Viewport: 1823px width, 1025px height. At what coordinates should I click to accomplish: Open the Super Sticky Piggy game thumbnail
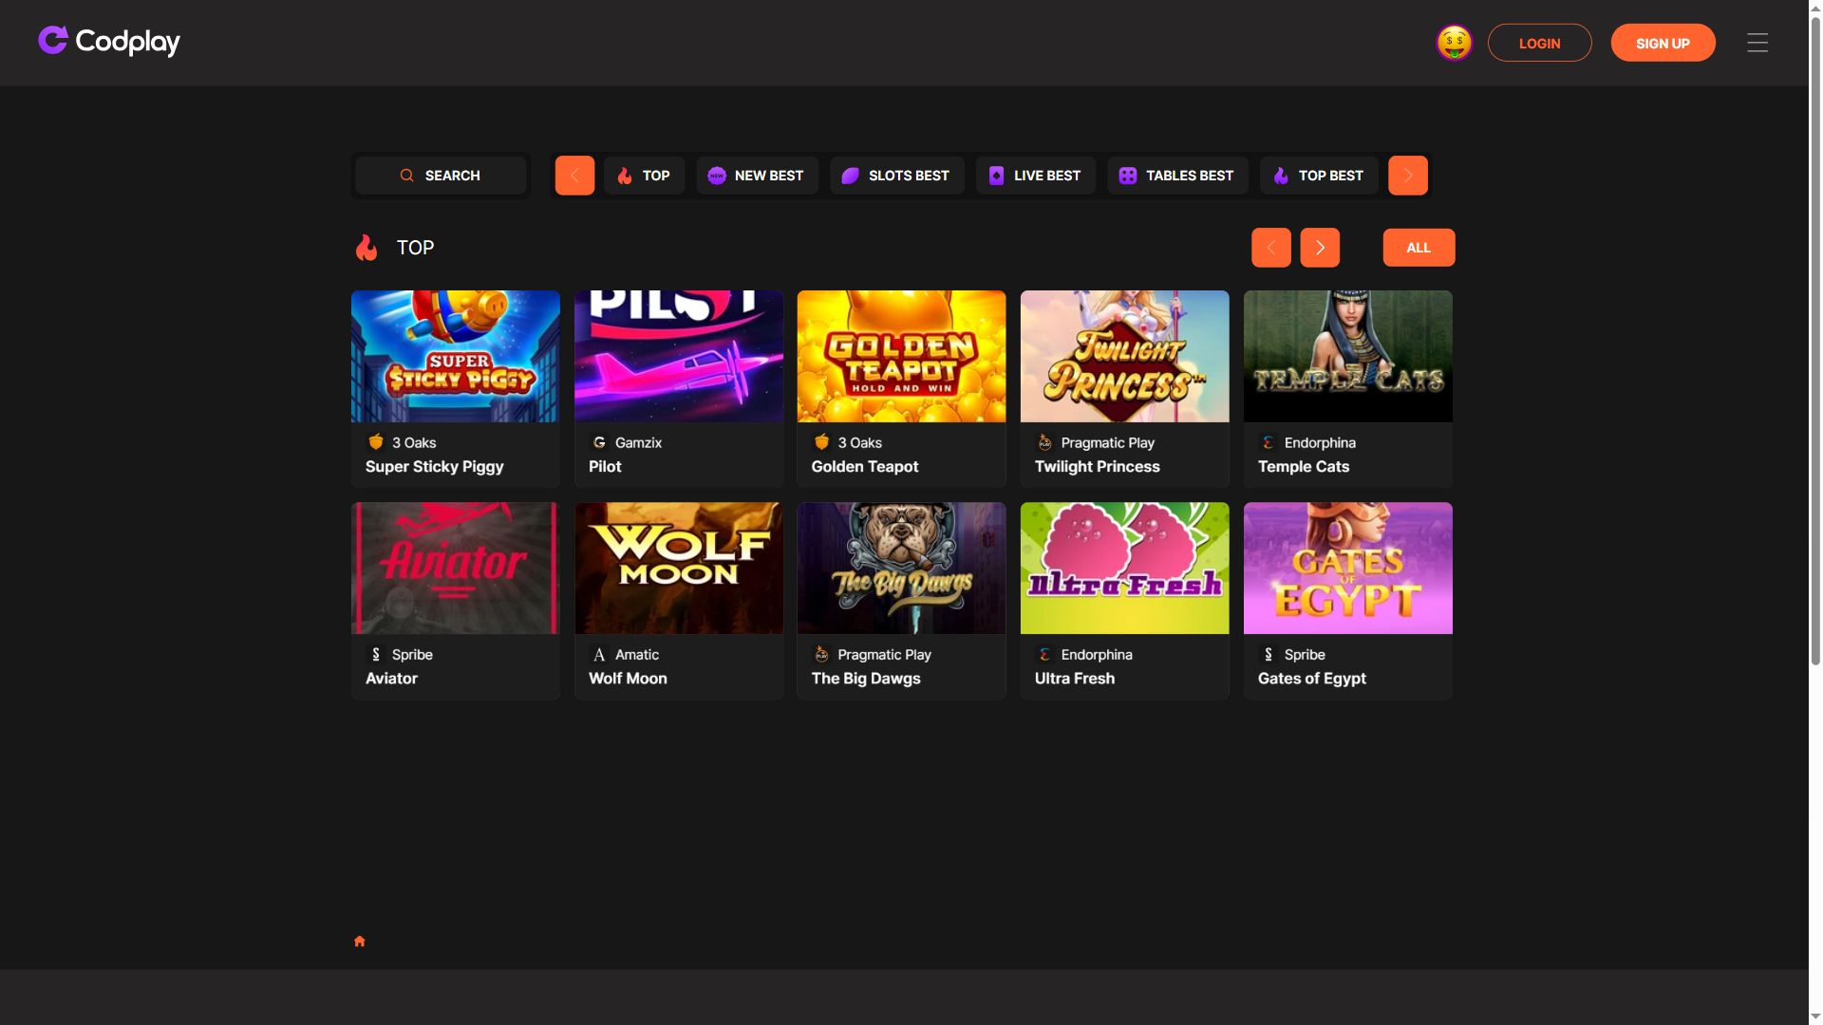pyautogui.click(x=456, y=356)
